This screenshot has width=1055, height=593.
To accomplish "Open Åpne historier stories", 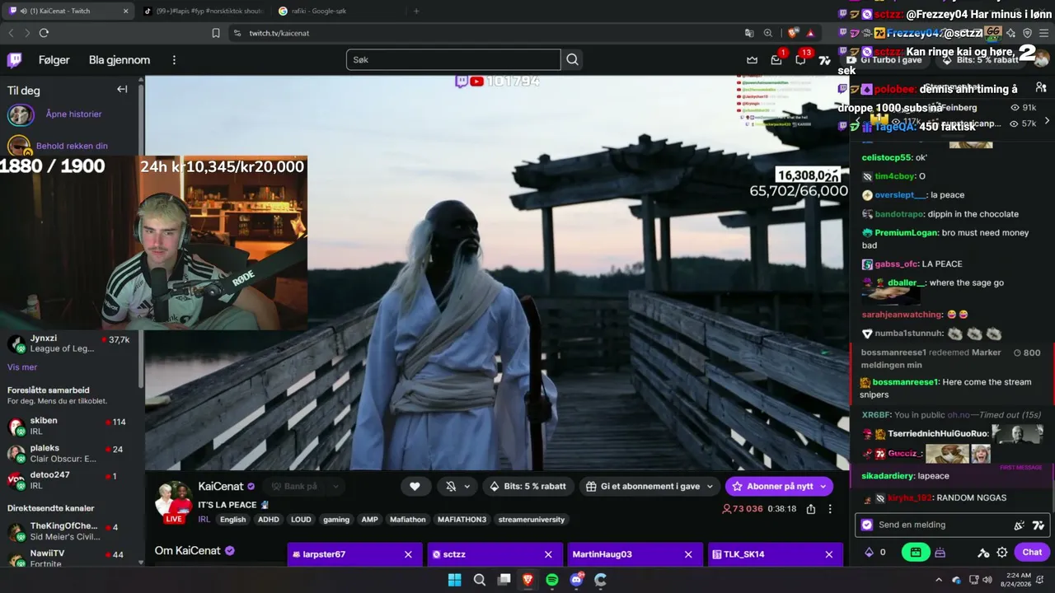I will click(74, 114).
